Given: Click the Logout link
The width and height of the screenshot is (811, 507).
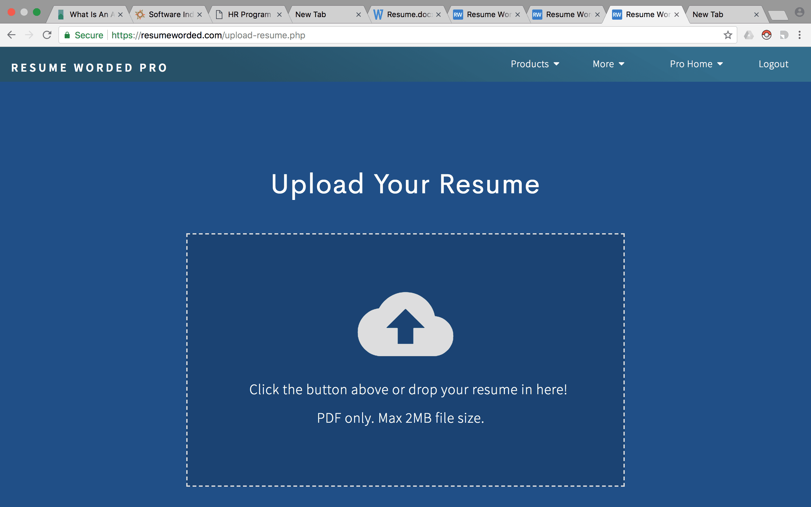Looking at the screenshot, I should tap(773, 64).
